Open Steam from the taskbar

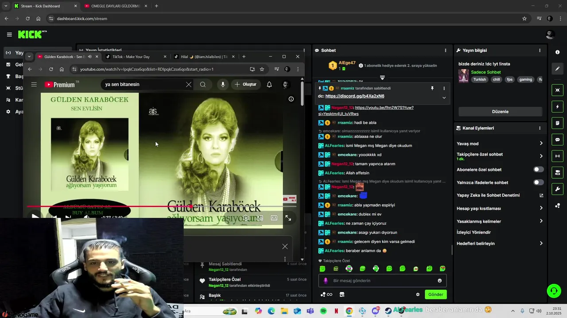coord(388,311)
